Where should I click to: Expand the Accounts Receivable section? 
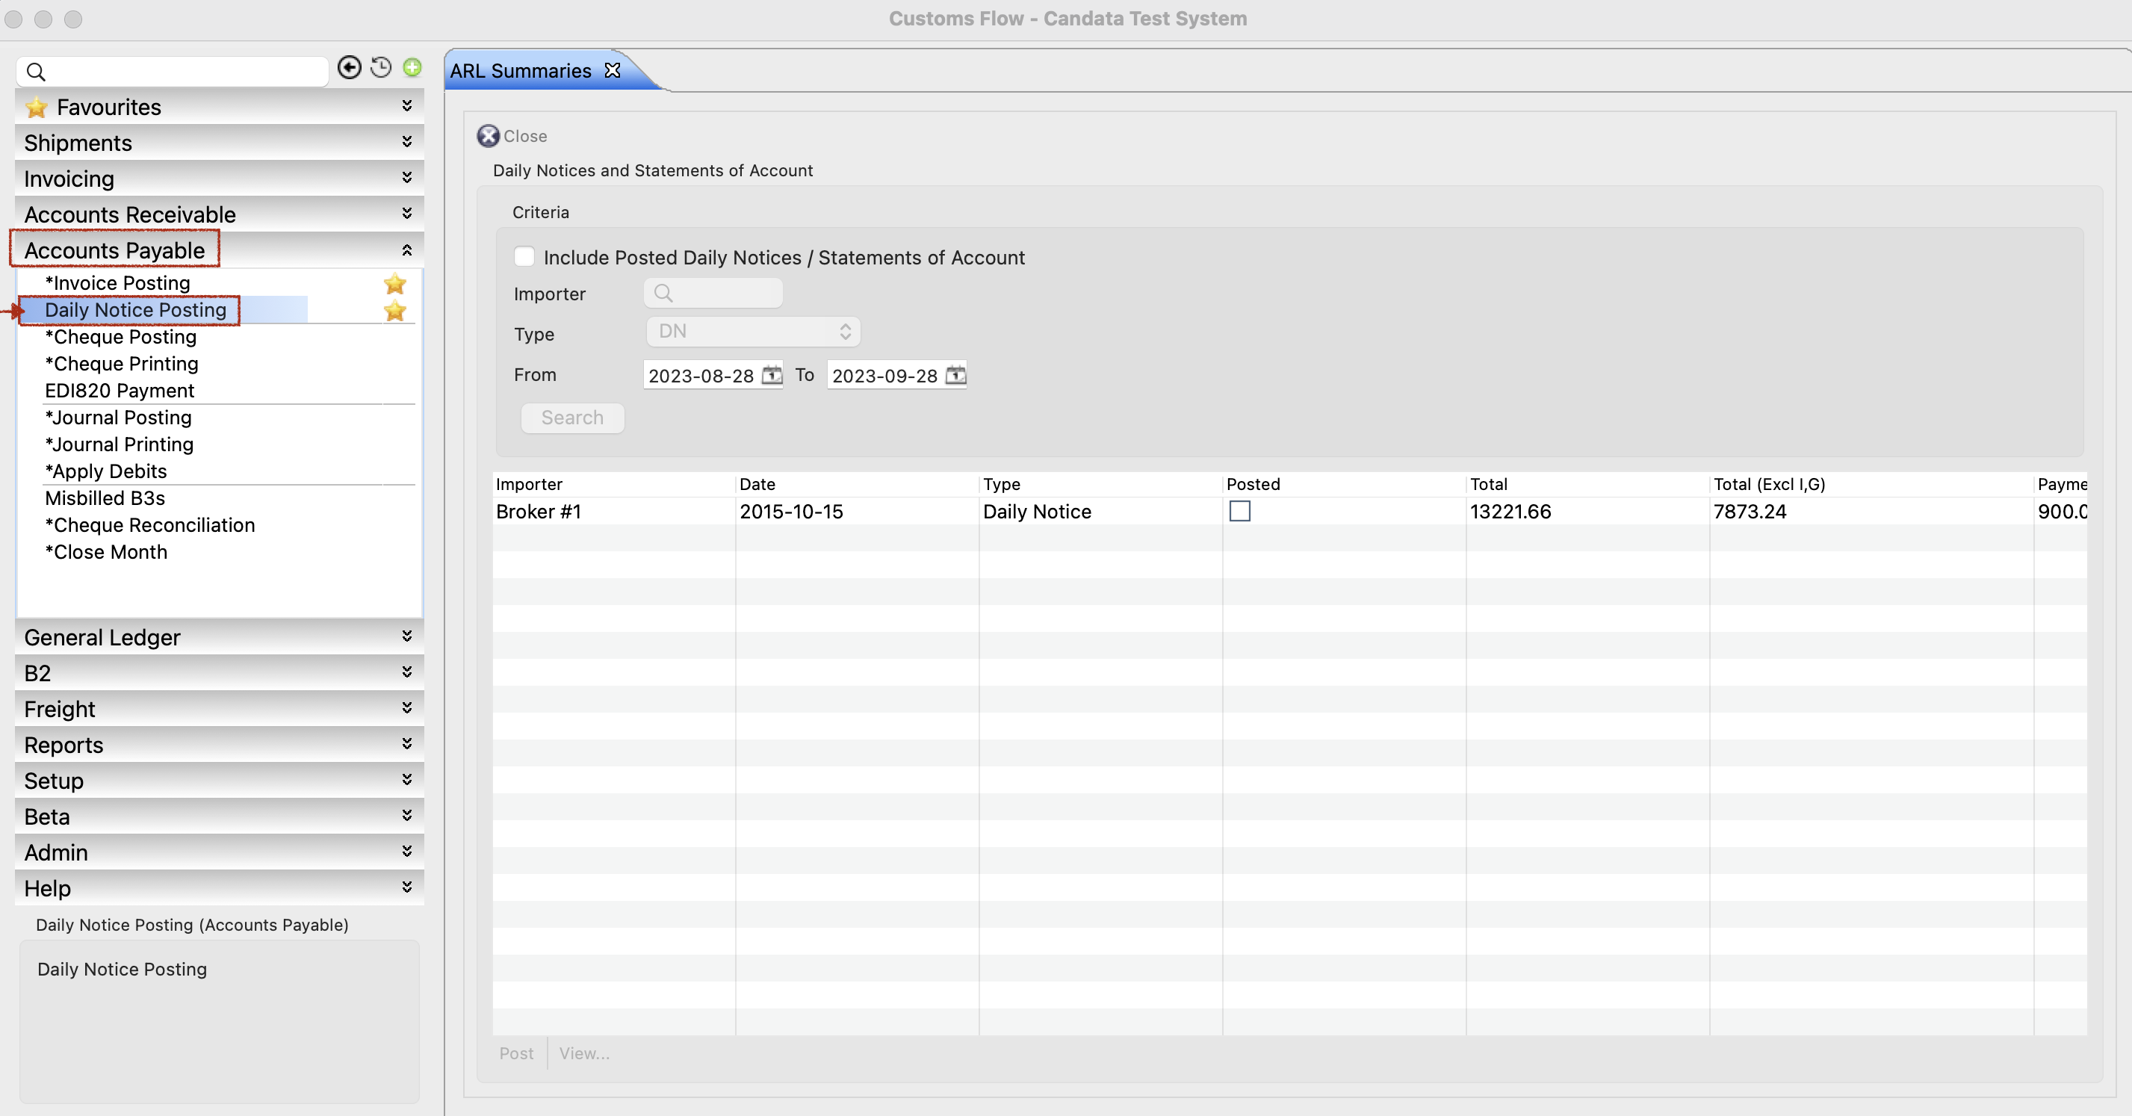[406, 214]
